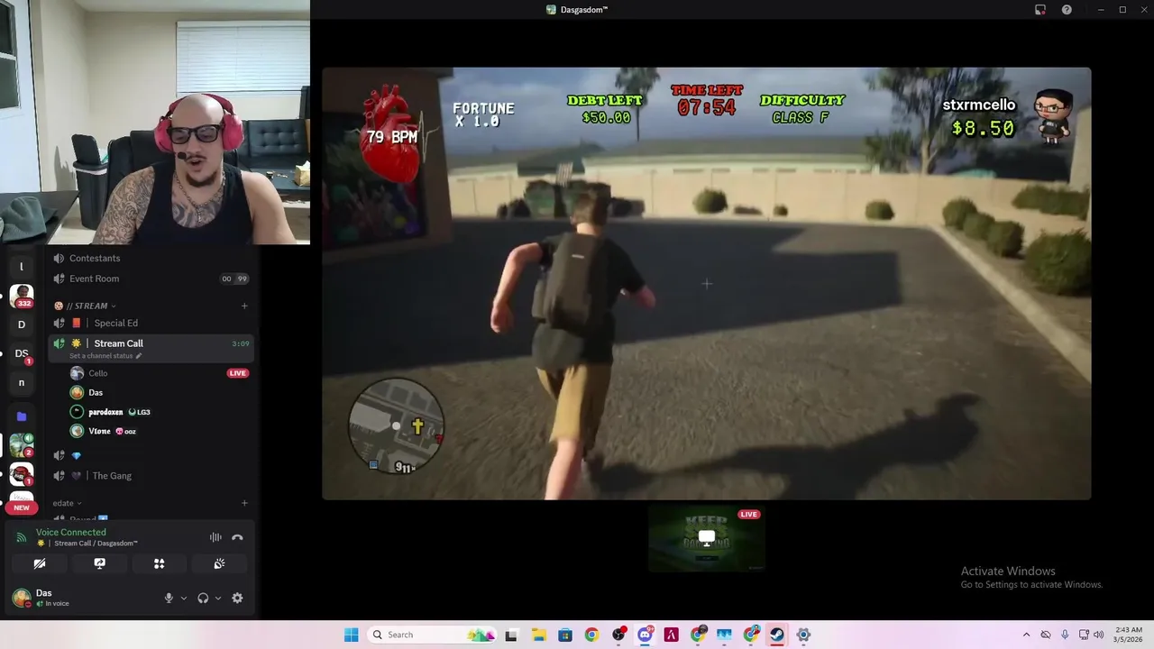Image resolution: width=1154 pixels, height=649 pixels.
Task: Open server with 332 notifications badge
Action: coord(22,295)
